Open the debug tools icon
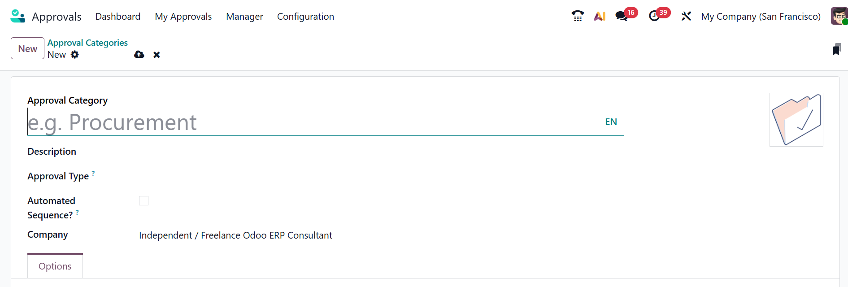The height and width of the screenshot is (287, 848). (686, 16)
